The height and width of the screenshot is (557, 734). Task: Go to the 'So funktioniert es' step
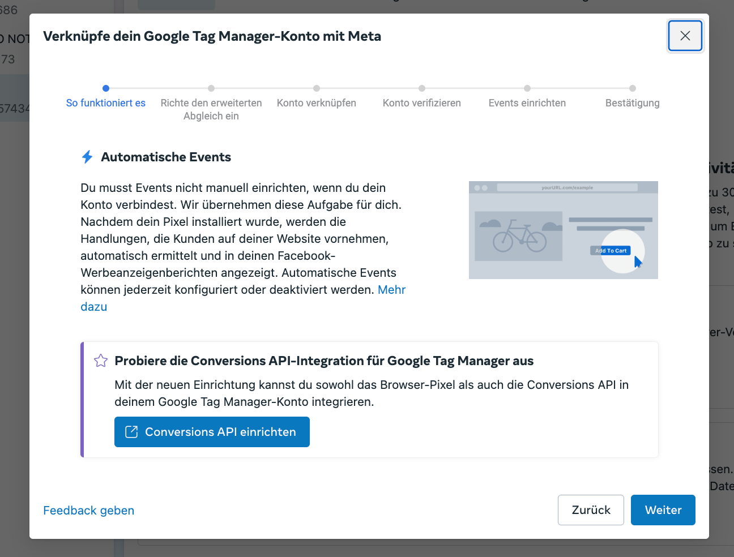[106, 103]
